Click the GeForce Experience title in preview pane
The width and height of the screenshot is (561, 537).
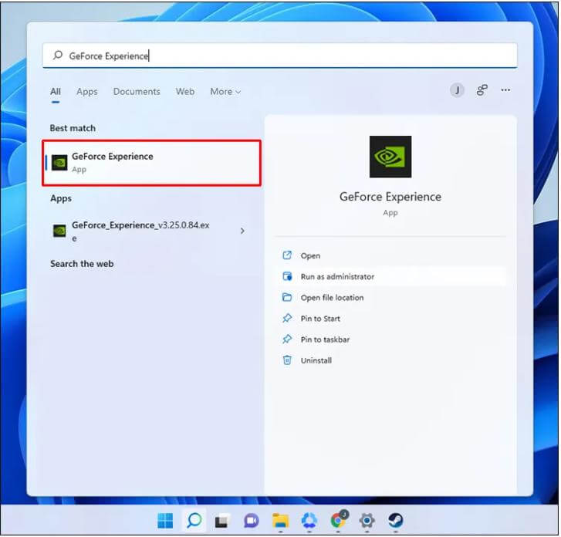point(390,197)
